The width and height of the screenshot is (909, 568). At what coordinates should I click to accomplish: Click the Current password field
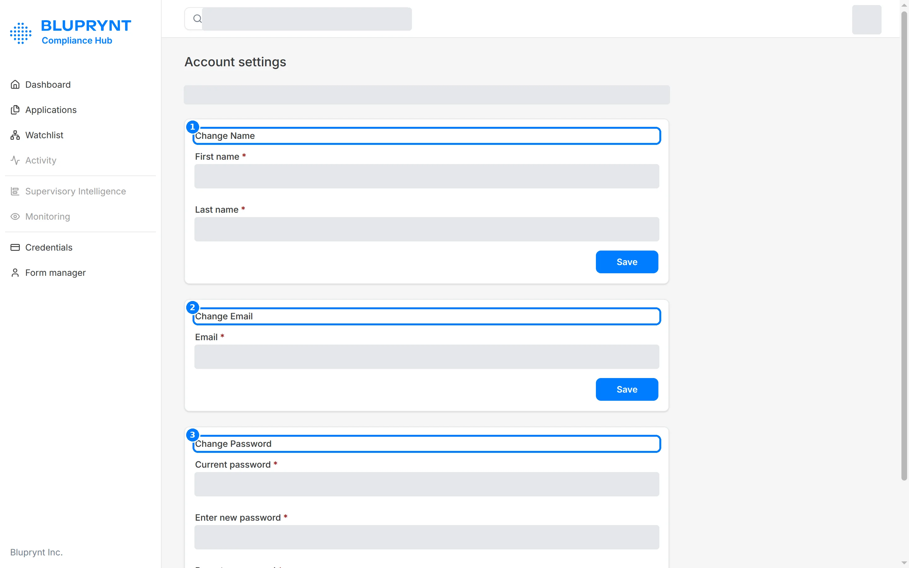coord(427,484)
